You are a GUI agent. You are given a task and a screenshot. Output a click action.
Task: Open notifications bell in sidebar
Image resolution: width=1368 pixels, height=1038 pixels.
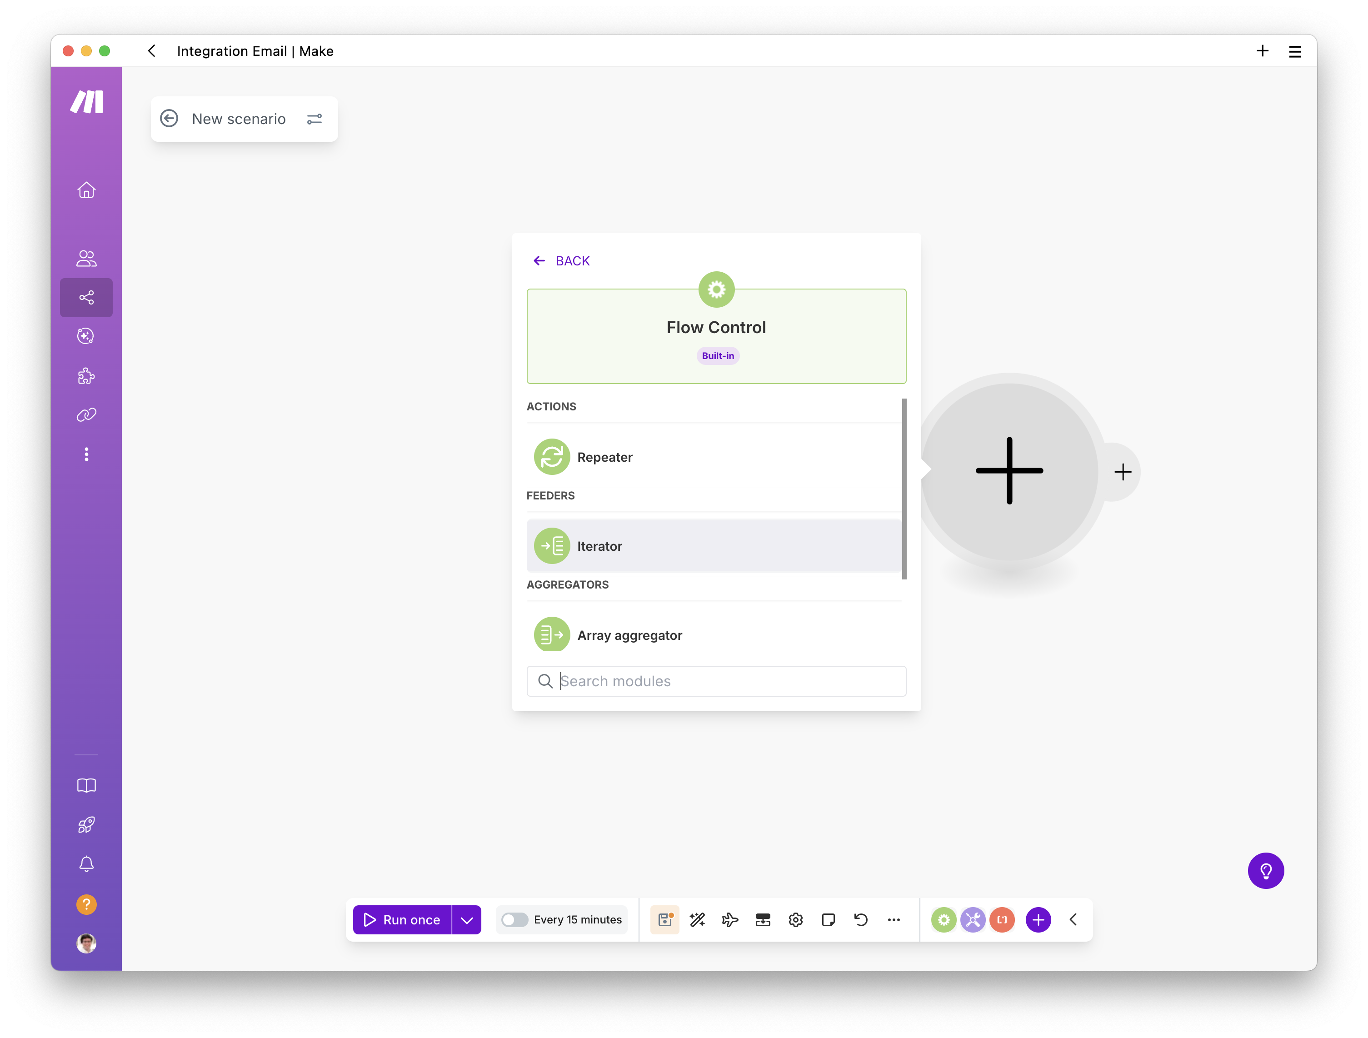pyautogui.click(x=86, y=864)
